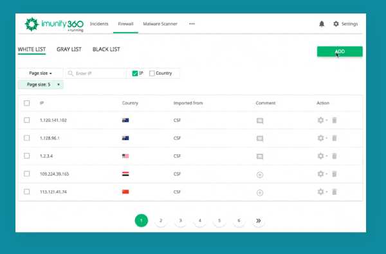Go to page 3 of the list
The height and width of the screenshot is (254, 386).
180,221
